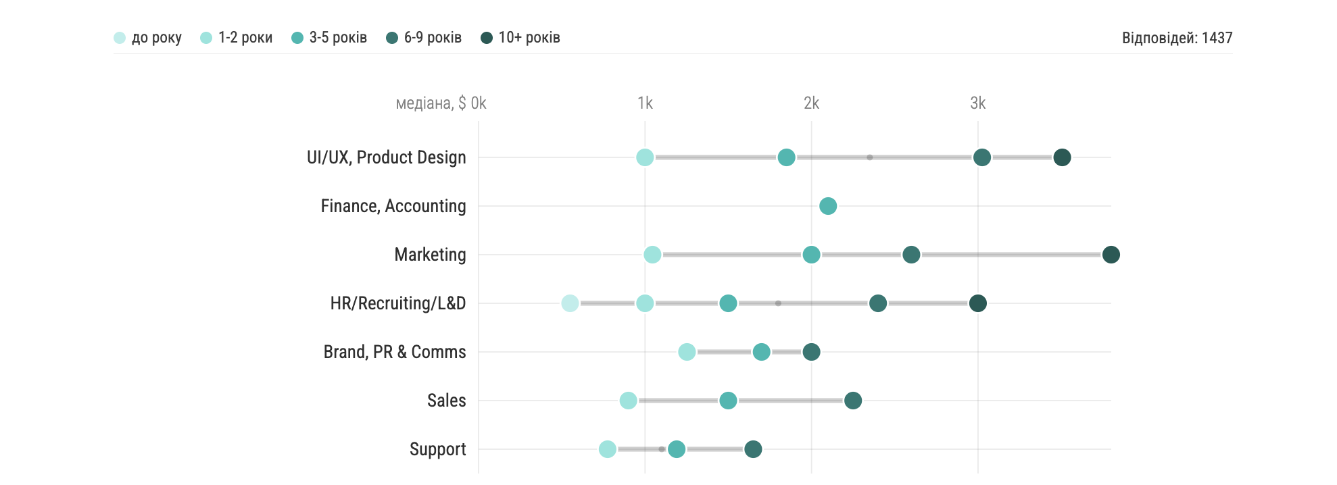Toggle the 'до року' legend item

[148, 38]
